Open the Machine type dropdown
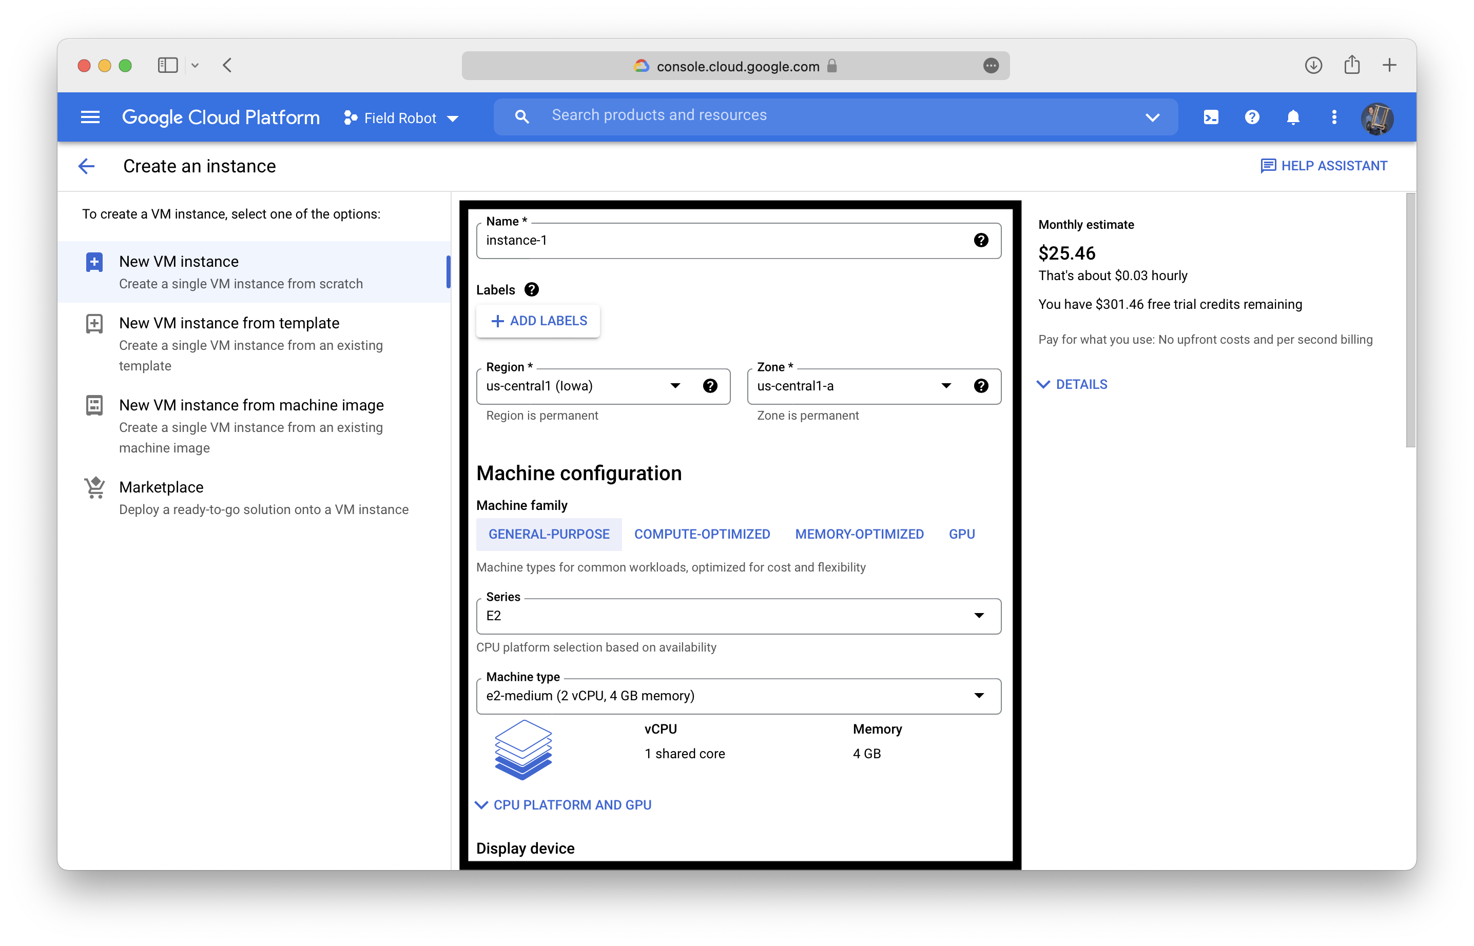Screen dimensions: 1474x946 click(739, 696)
